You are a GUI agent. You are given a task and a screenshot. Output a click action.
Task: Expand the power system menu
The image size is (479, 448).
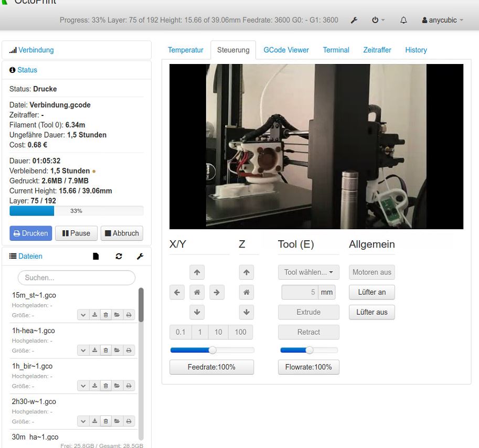coord(378,20)
